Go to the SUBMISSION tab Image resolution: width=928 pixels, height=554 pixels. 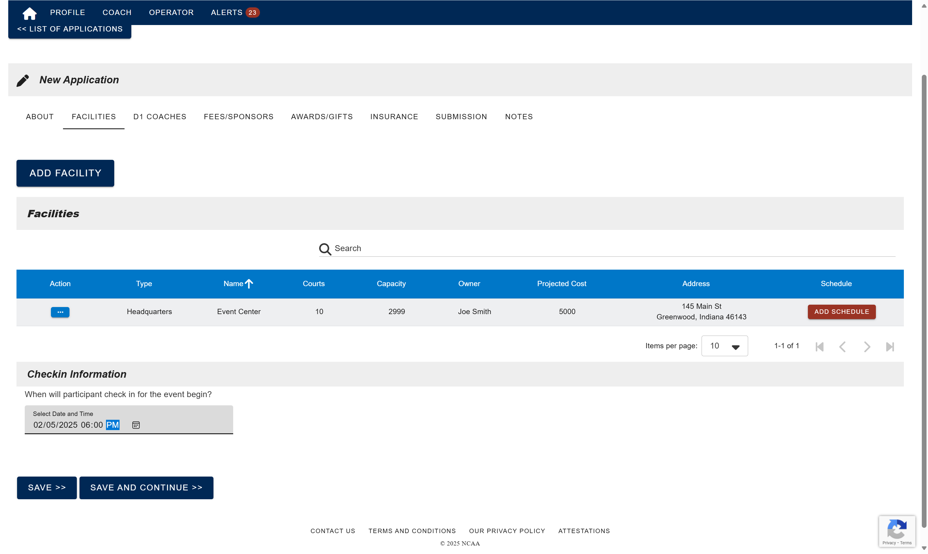pyautogui.click(x=461, y=117)
